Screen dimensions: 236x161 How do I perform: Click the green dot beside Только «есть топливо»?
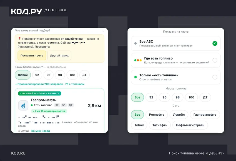135,77
